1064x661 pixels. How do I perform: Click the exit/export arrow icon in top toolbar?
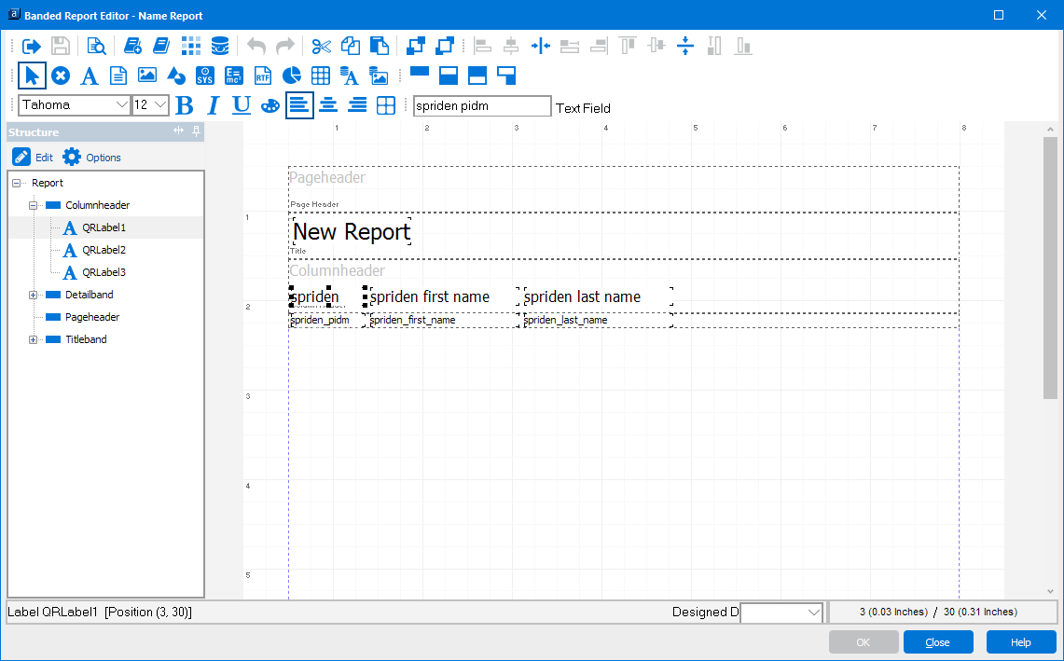tap(31, 46)
